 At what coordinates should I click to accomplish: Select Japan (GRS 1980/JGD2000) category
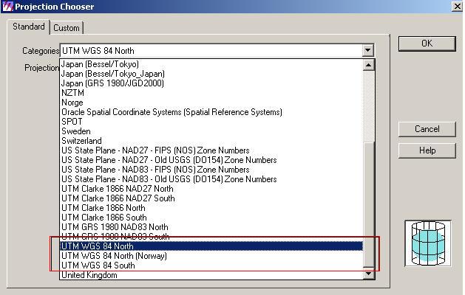(211, 83)
